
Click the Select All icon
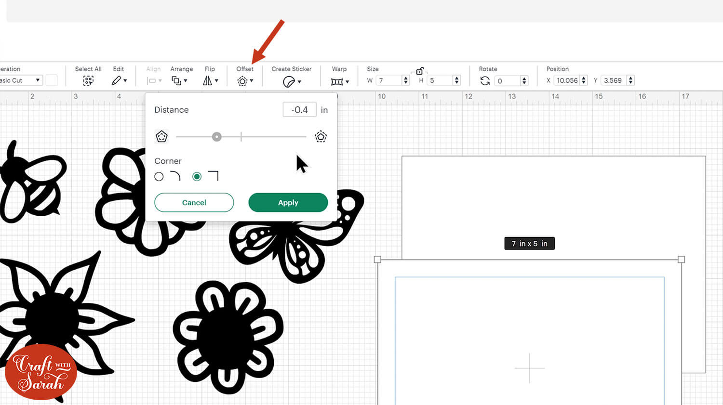tap(88, 80)
